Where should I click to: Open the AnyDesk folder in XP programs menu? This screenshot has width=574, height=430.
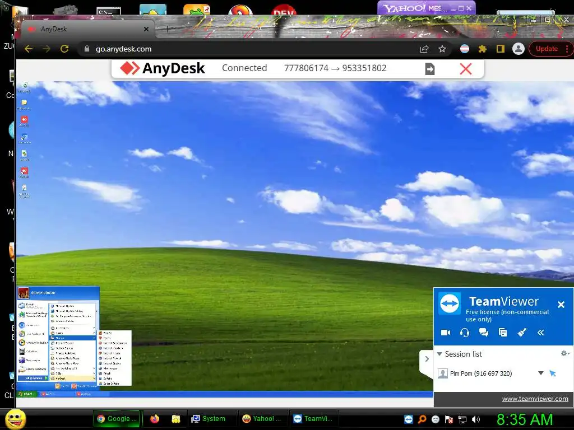click(73, 378)
